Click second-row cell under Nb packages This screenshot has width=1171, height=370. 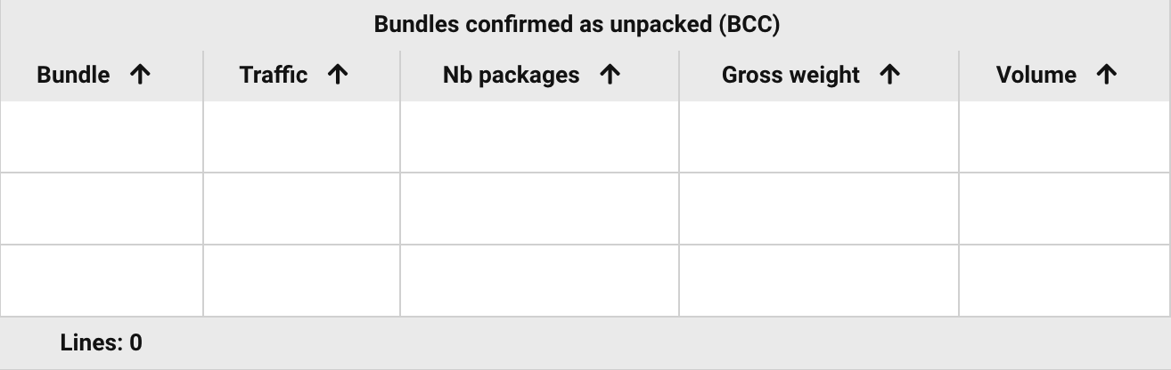tap(539, 209)
